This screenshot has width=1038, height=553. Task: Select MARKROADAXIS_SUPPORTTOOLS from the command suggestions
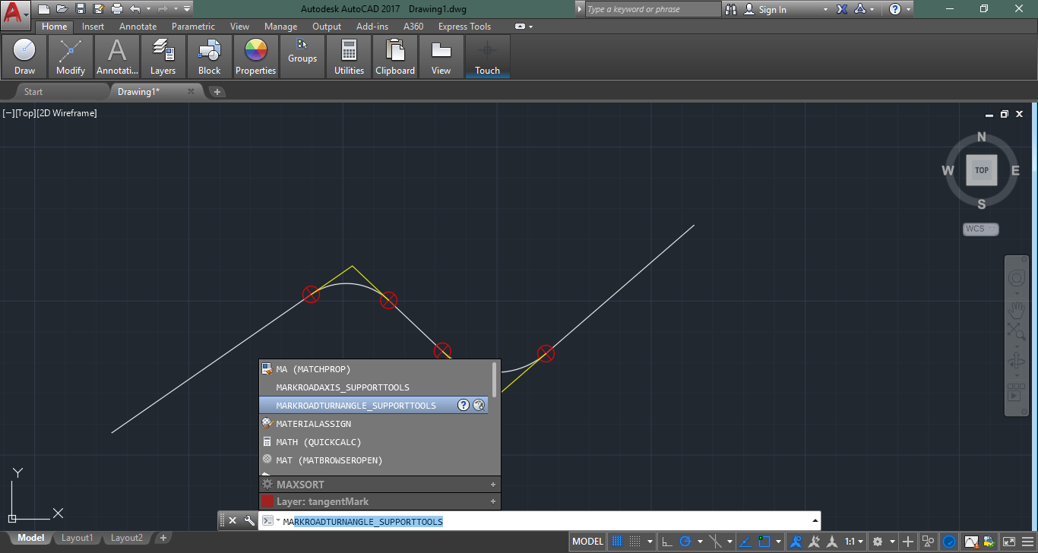pyautogui.click(x=343, y=387)
